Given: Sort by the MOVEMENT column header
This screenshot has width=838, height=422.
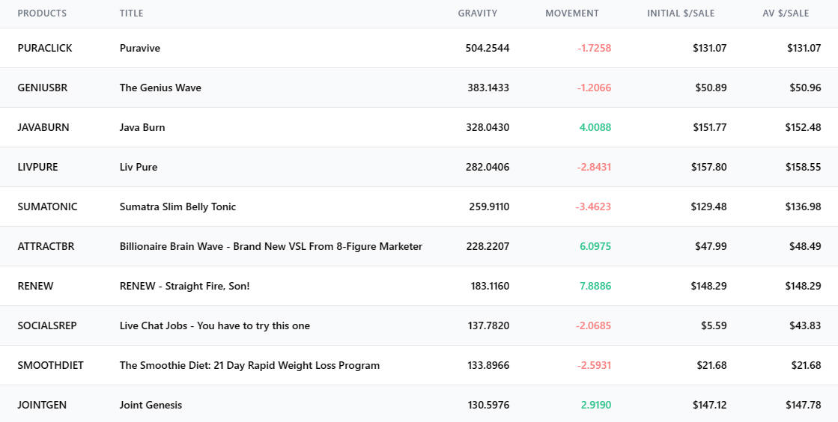Looking at the screenshot, I should 572,13.
